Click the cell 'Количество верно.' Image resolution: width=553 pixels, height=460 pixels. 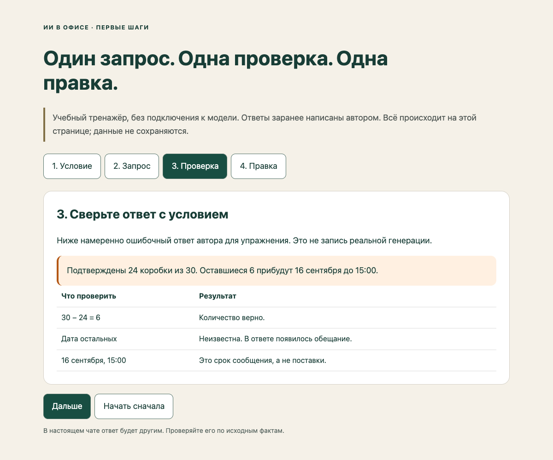point(232,318)
